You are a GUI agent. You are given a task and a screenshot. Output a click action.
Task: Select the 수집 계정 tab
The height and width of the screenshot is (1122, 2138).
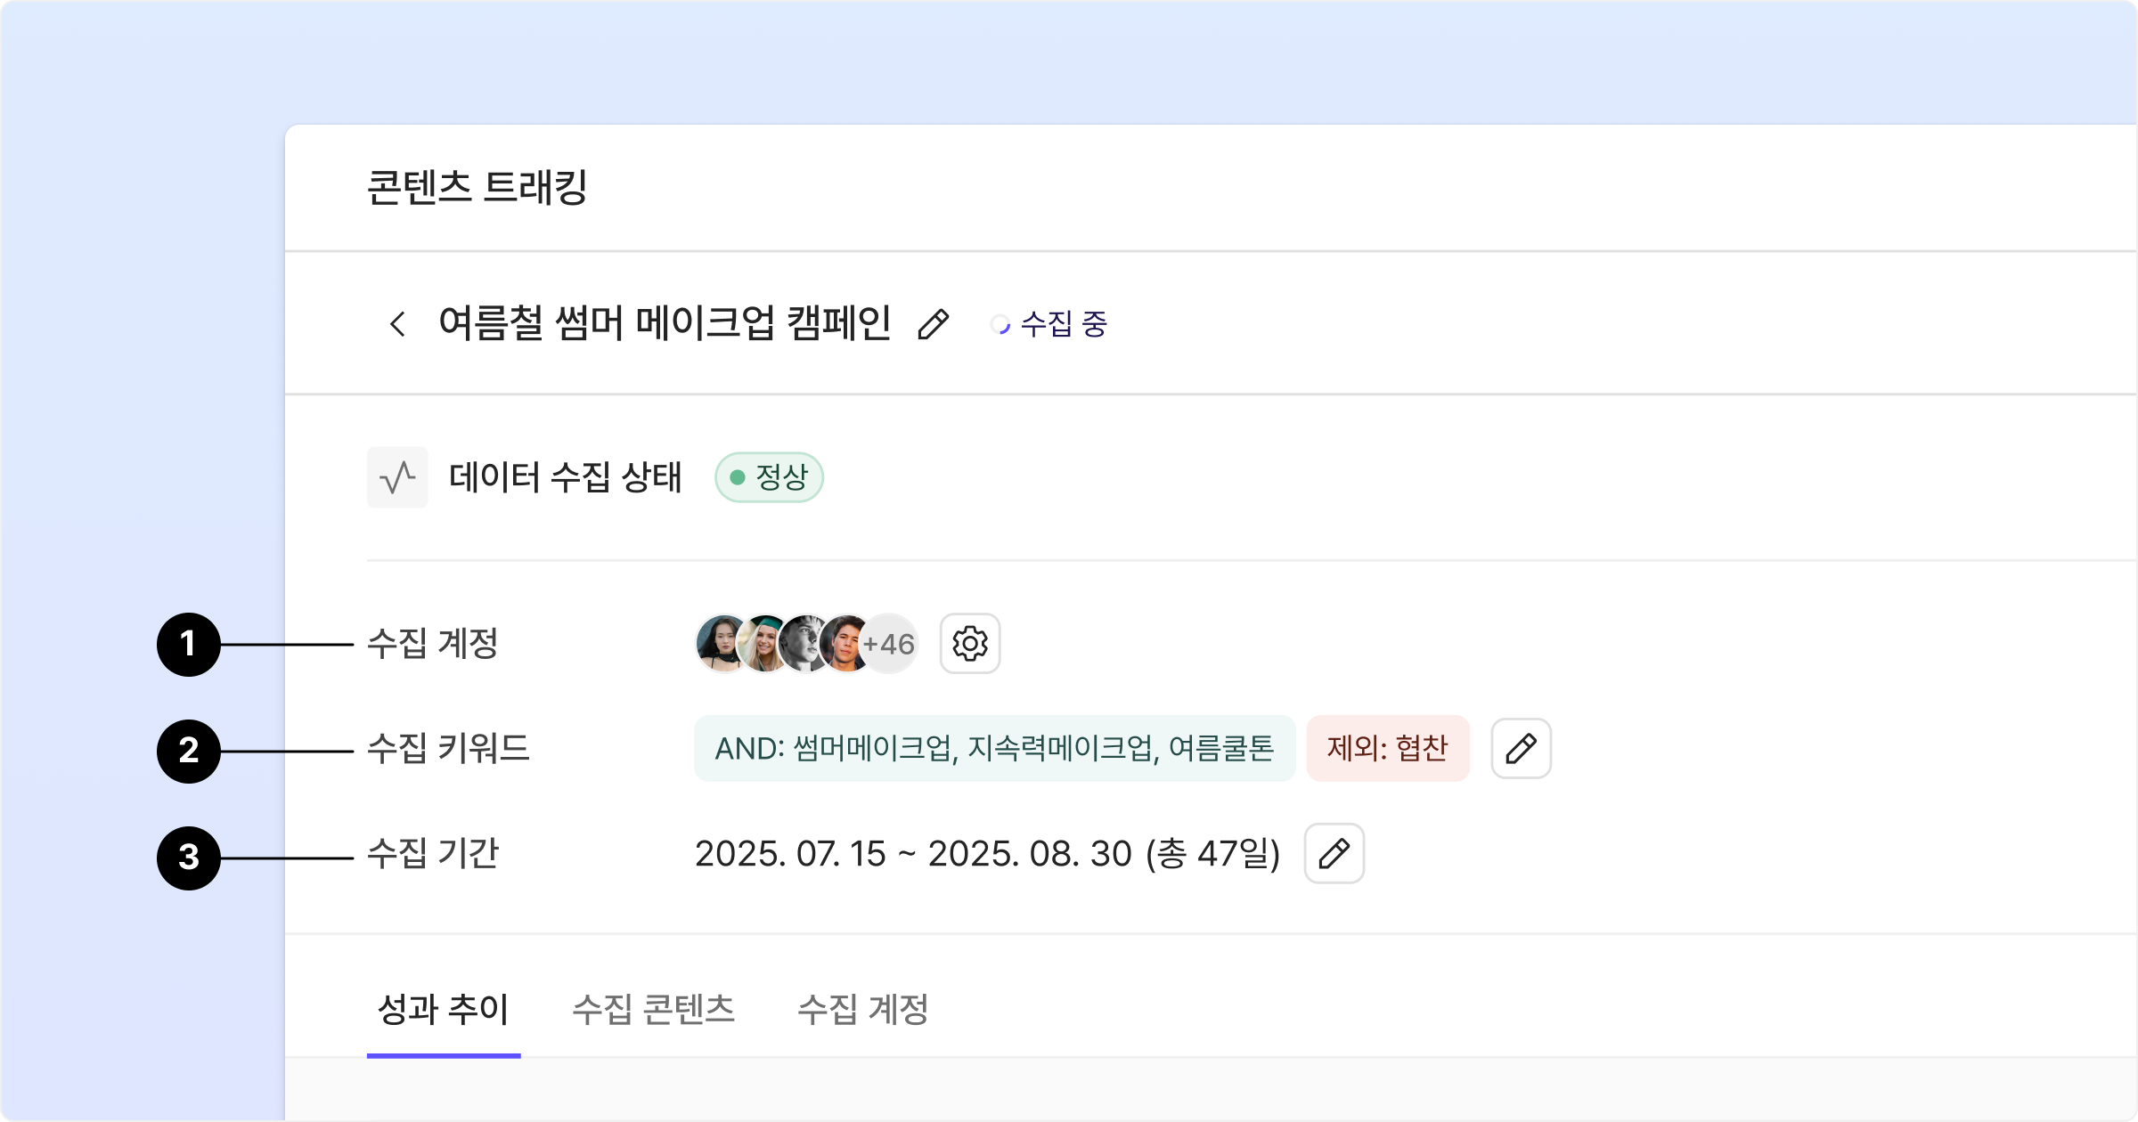(x=863, y=1010)
